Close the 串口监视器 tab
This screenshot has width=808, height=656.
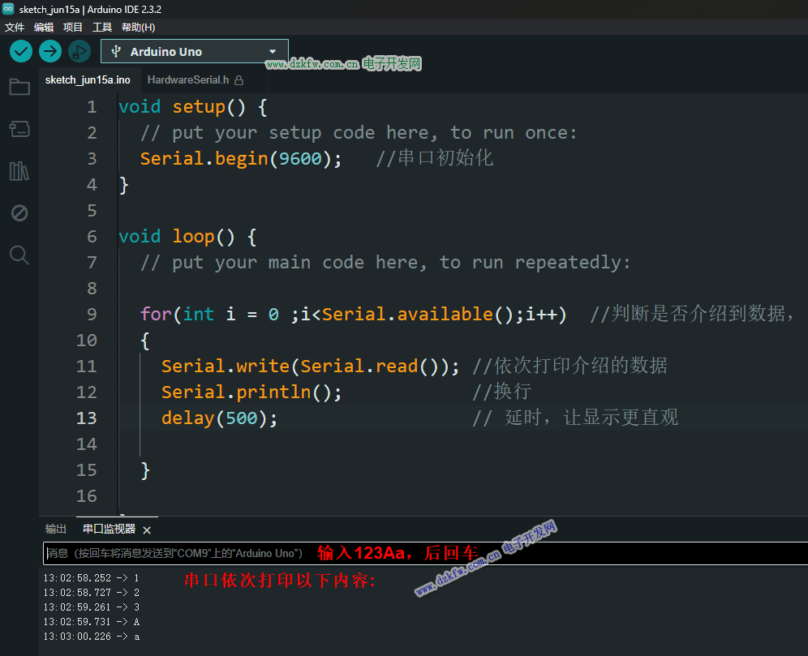coord(147,530)
